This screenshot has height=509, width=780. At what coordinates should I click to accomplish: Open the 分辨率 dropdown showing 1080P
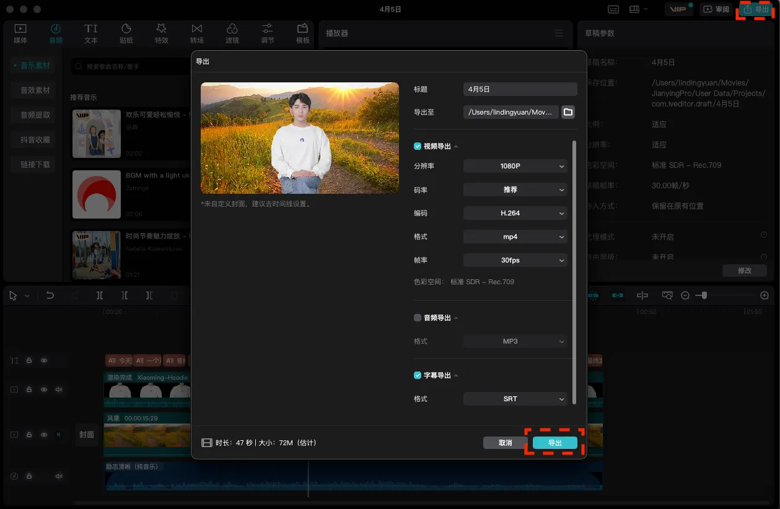[515, 166]
